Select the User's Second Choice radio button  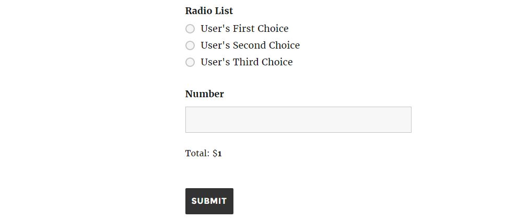click(190, 45)
